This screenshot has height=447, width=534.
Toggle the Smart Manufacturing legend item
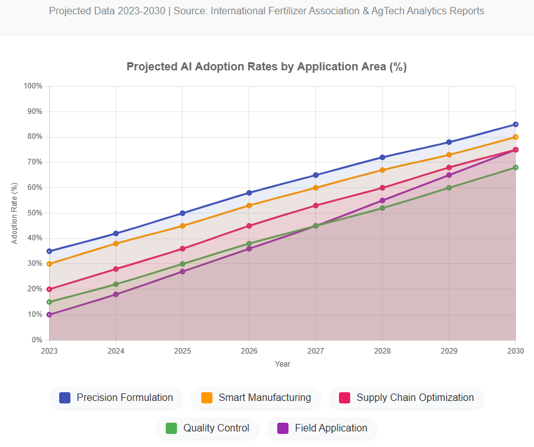tap(256, 398)
